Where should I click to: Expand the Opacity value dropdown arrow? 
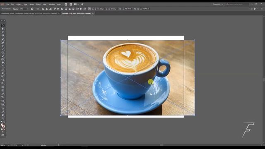click(x=27, y=9)
